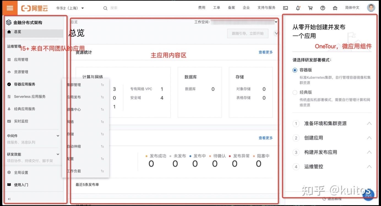Click the blue round widget icon bottom right
The width and height of the screenshot is (381, 206).
pyautogui.click(x=368, y=194)
